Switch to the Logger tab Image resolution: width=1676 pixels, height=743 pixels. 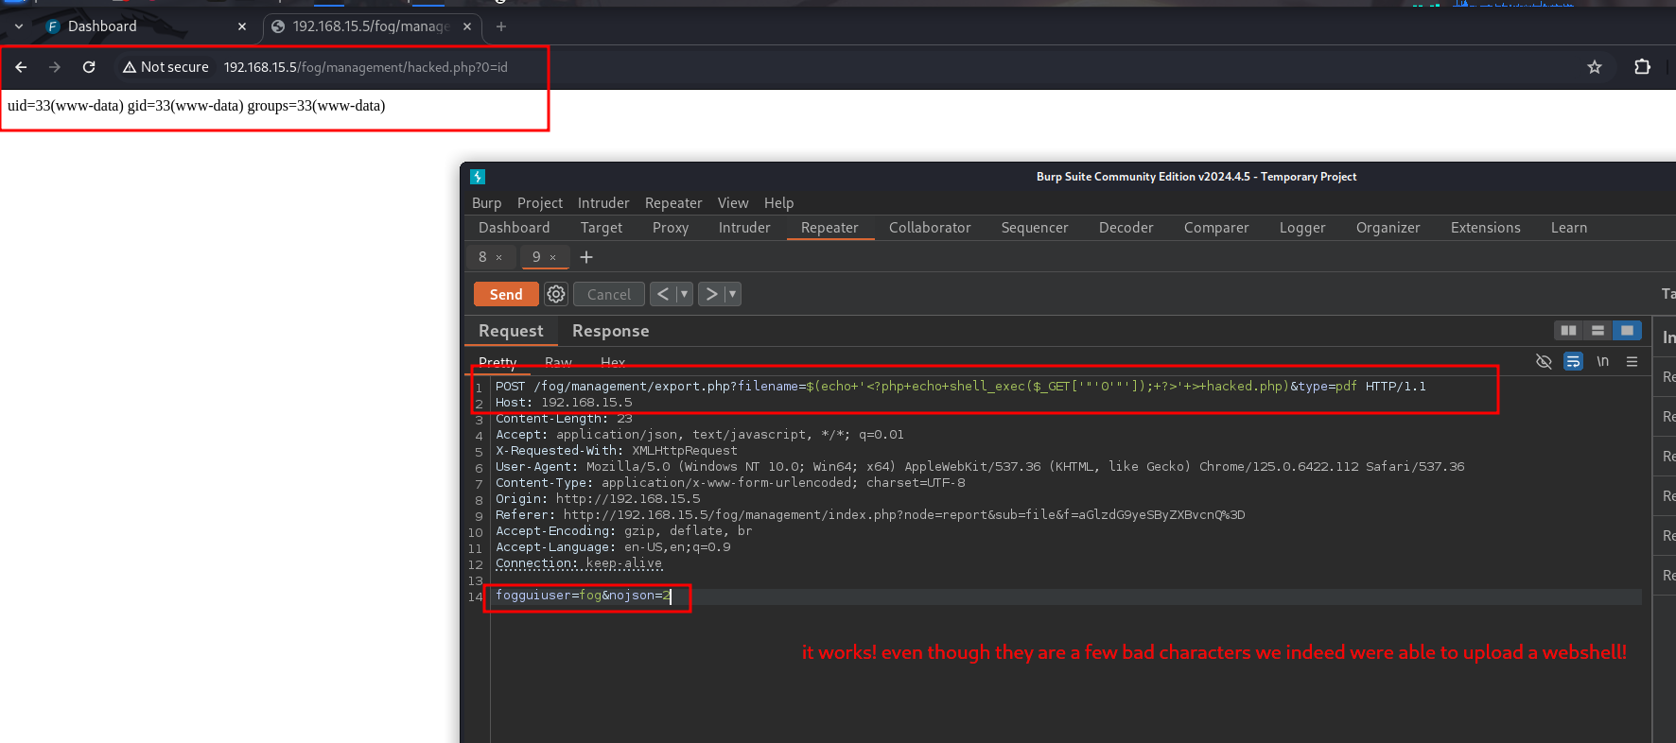point(1302,228)
